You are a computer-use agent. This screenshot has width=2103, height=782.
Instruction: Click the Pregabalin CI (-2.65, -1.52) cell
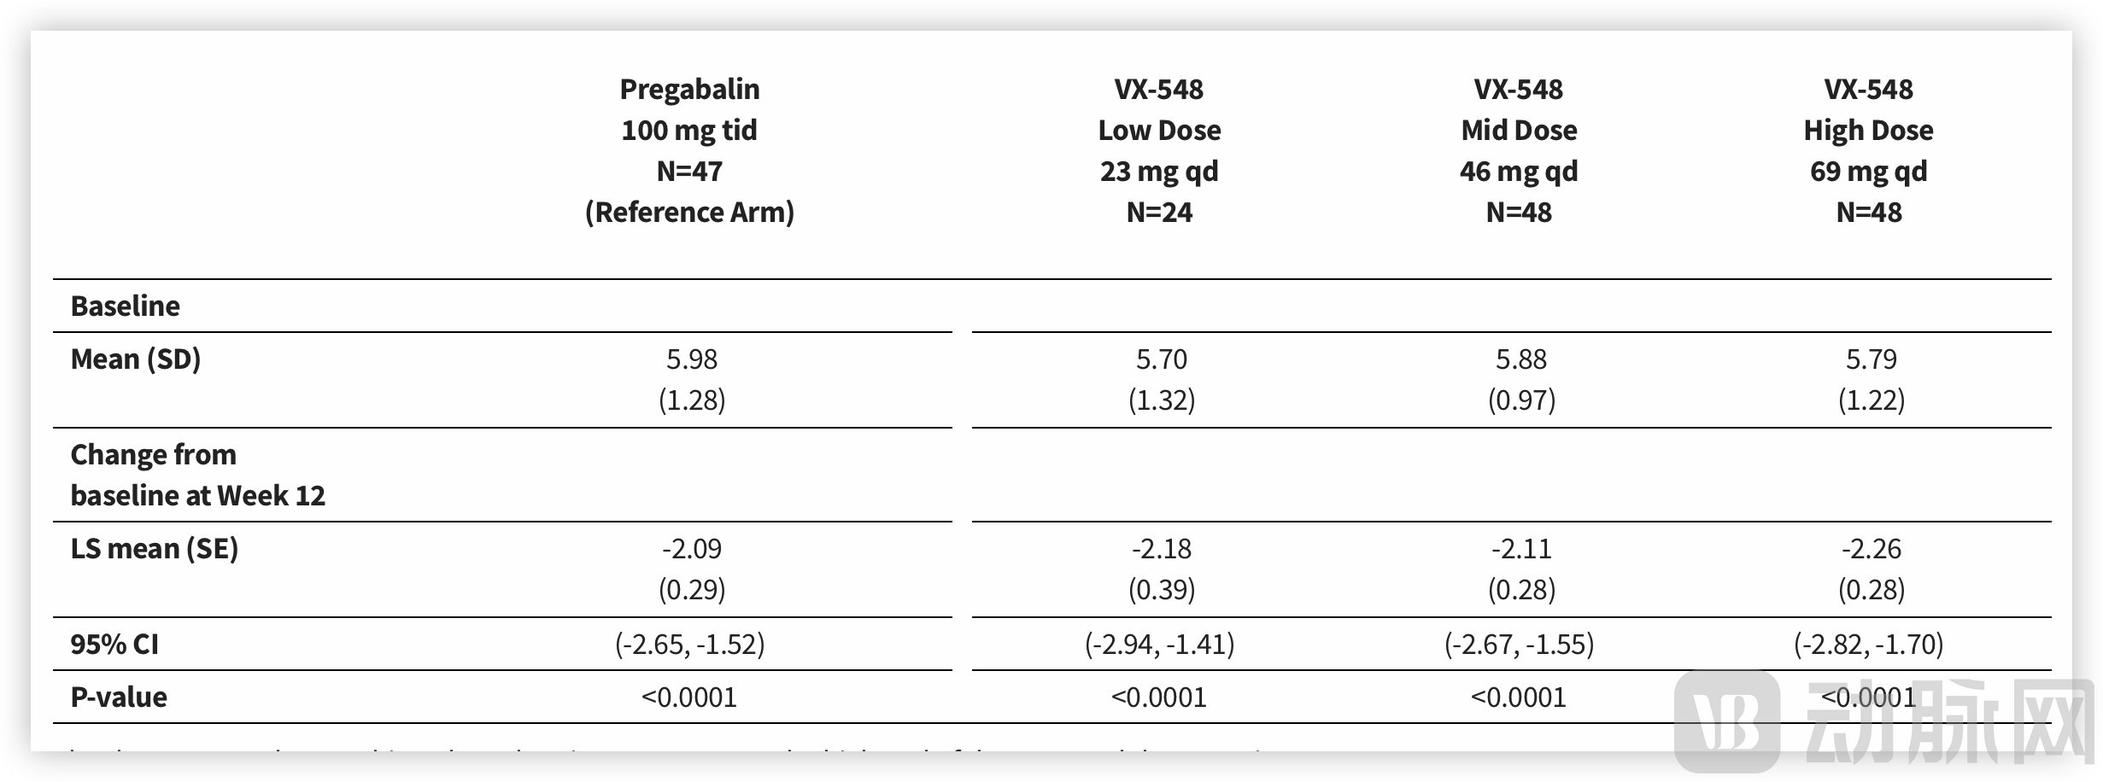coord(690,645)
